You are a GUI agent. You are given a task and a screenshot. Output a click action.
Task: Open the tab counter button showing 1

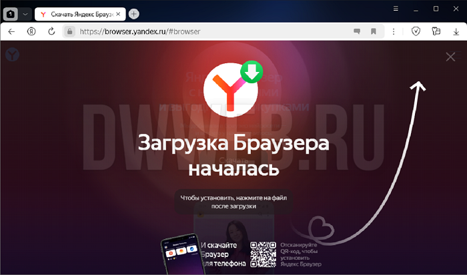[11, 14]
